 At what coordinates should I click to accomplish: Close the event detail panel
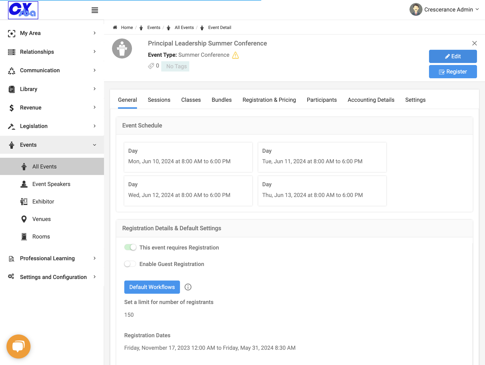click(474, 43)
